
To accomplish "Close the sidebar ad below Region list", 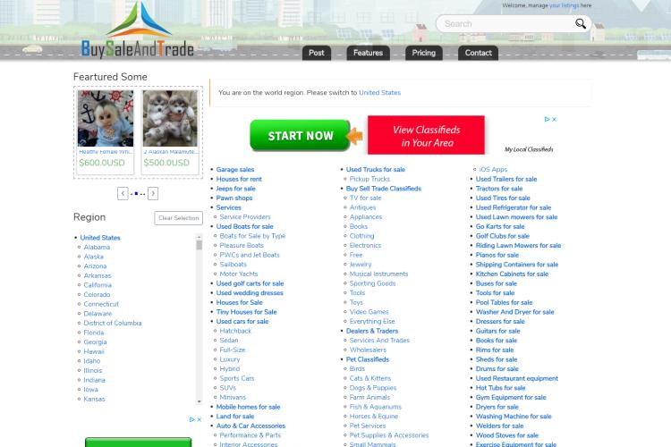I will [x=199, y=419].
